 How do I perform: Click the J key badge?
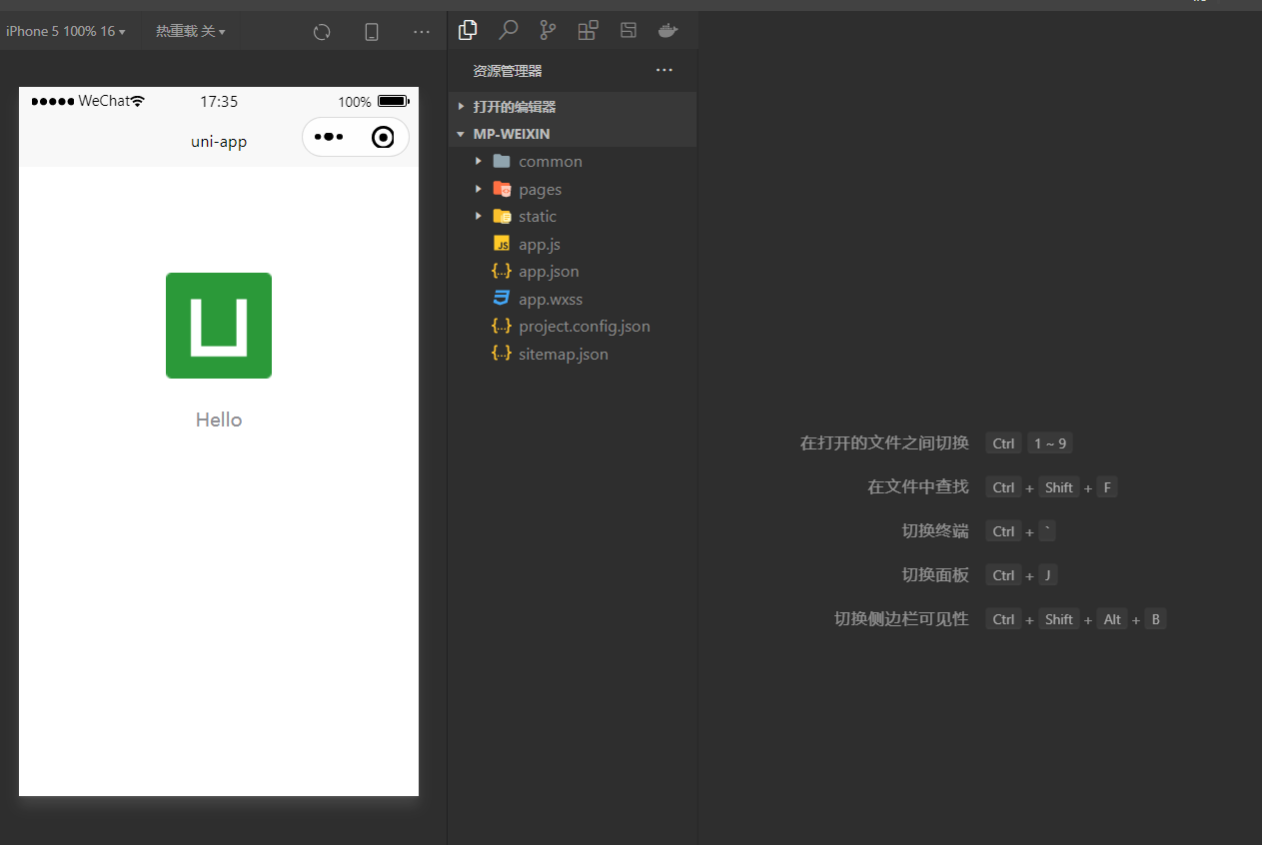[1048, 575]
